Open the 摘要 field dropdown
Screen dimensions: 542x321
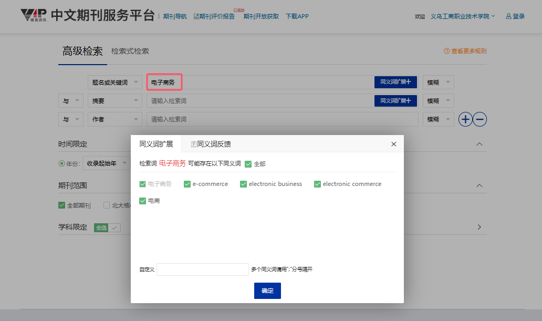pyautogui.click(x=115, y=101)
